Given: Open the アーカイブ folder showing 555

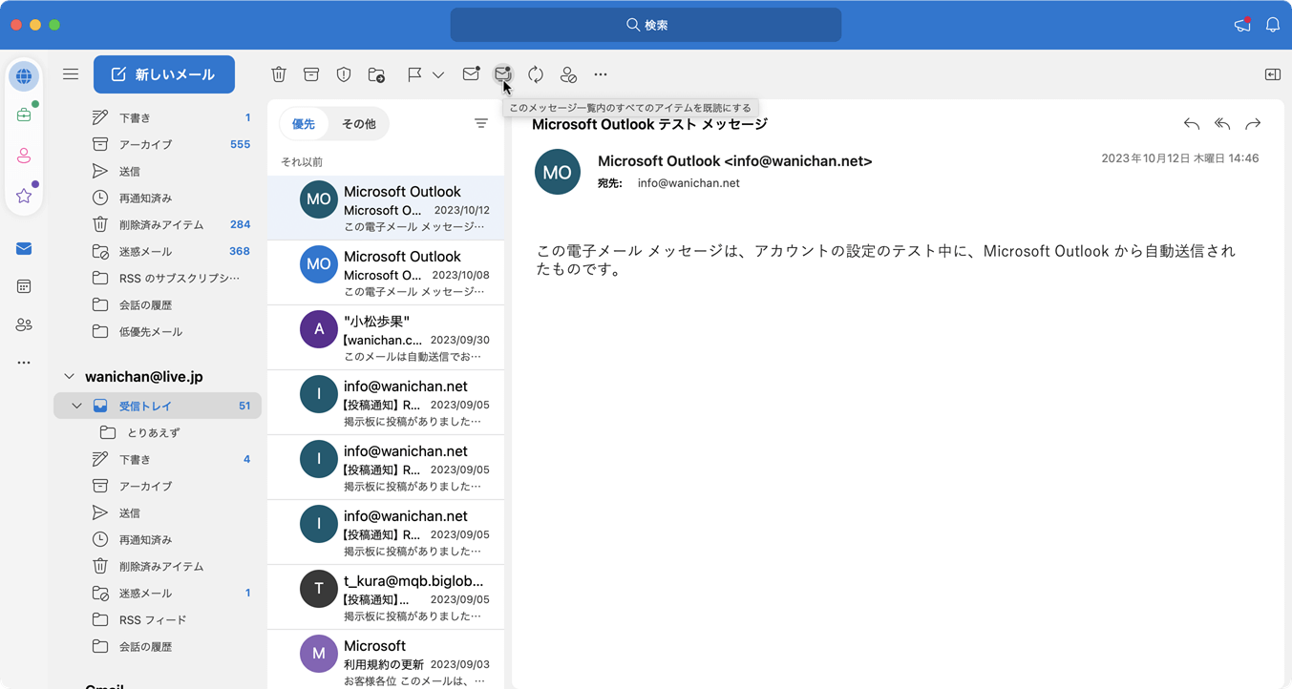Looking at the screenshot, I should [158, 144].
